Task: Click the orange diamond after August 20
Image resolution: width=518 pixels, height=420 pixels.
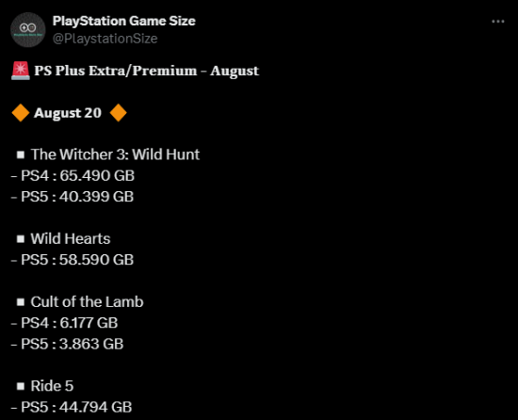Action: tap(118, 113)
